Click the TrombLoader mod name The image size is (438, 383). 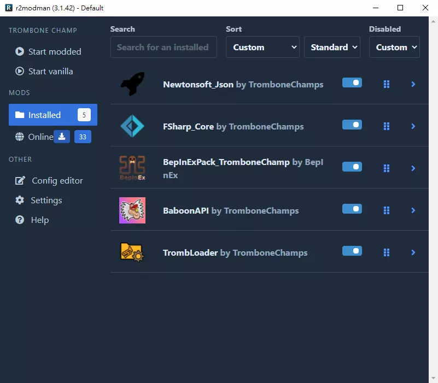click(190, 252)
